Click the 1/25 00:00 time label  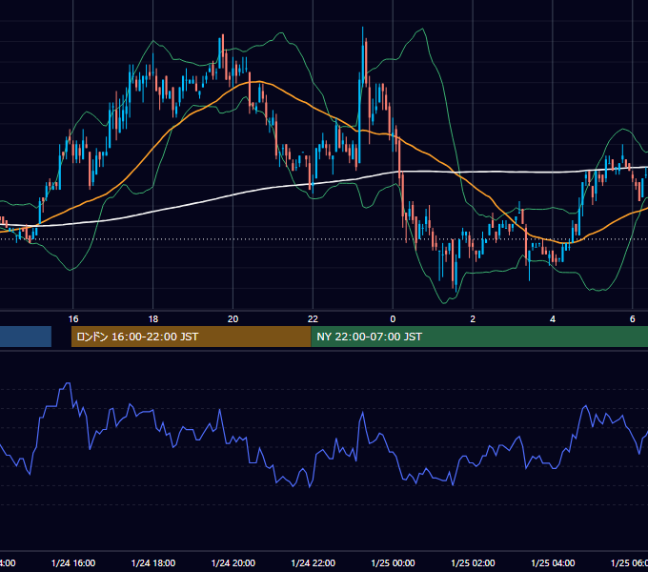click(393, 562)
